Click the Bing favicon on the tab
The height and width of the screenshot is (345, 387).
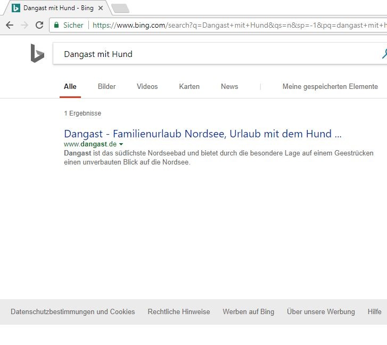16,8
